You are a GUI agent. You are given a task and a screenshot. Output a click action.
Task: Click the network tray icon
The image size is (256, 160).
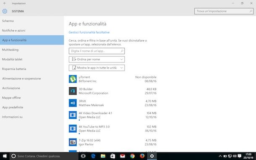tap(230, 156)
